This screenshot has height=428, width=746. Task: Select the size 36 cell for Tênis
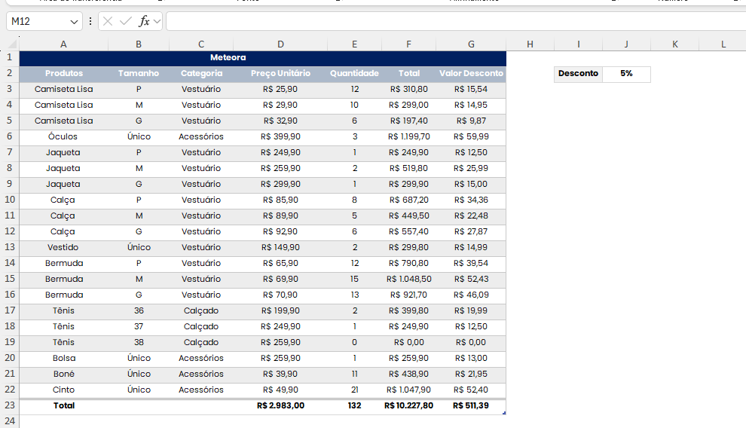pyautogui.click(x=139, y=310)
